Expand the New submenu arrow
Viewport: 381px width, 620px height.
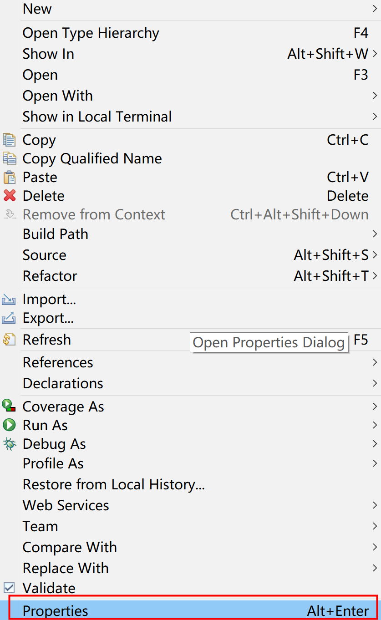[375, 8]
